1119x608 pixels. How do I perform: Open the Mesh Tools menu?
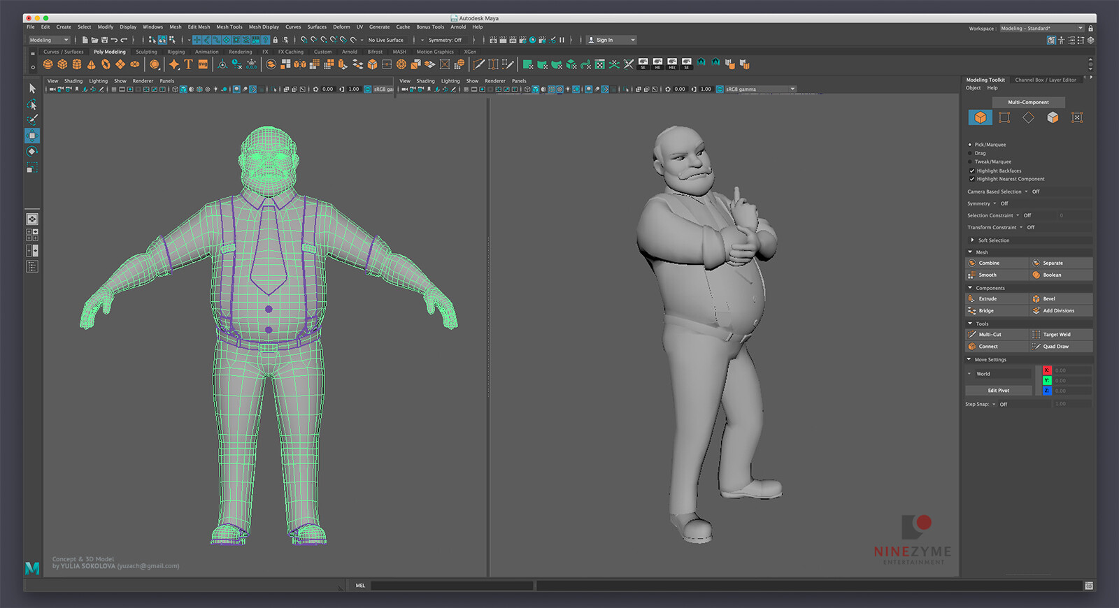(x=229, y=27)
